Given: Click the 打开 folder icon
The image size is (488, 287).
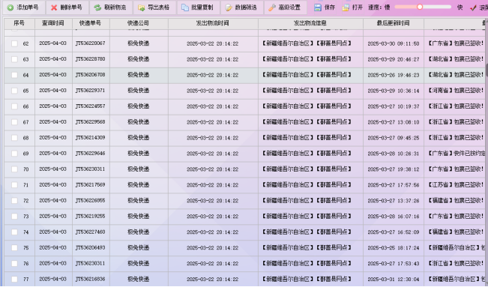Looking at the screenshot, I should 346,7.
